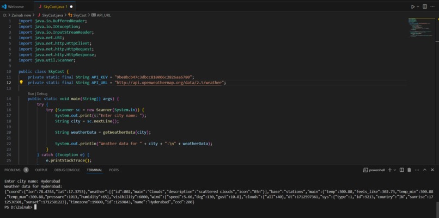Click the 'Enter city name: Hyderabad' terminal line
Viewport: 439px width, 218px height.
pos(33,181)
